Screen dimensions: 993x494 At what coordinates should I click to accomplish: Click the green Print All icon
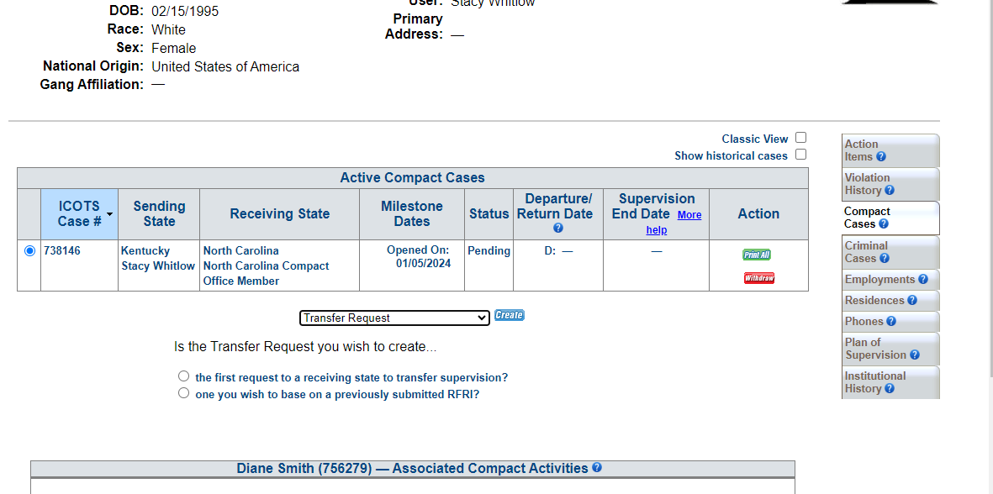pos(757,255)
